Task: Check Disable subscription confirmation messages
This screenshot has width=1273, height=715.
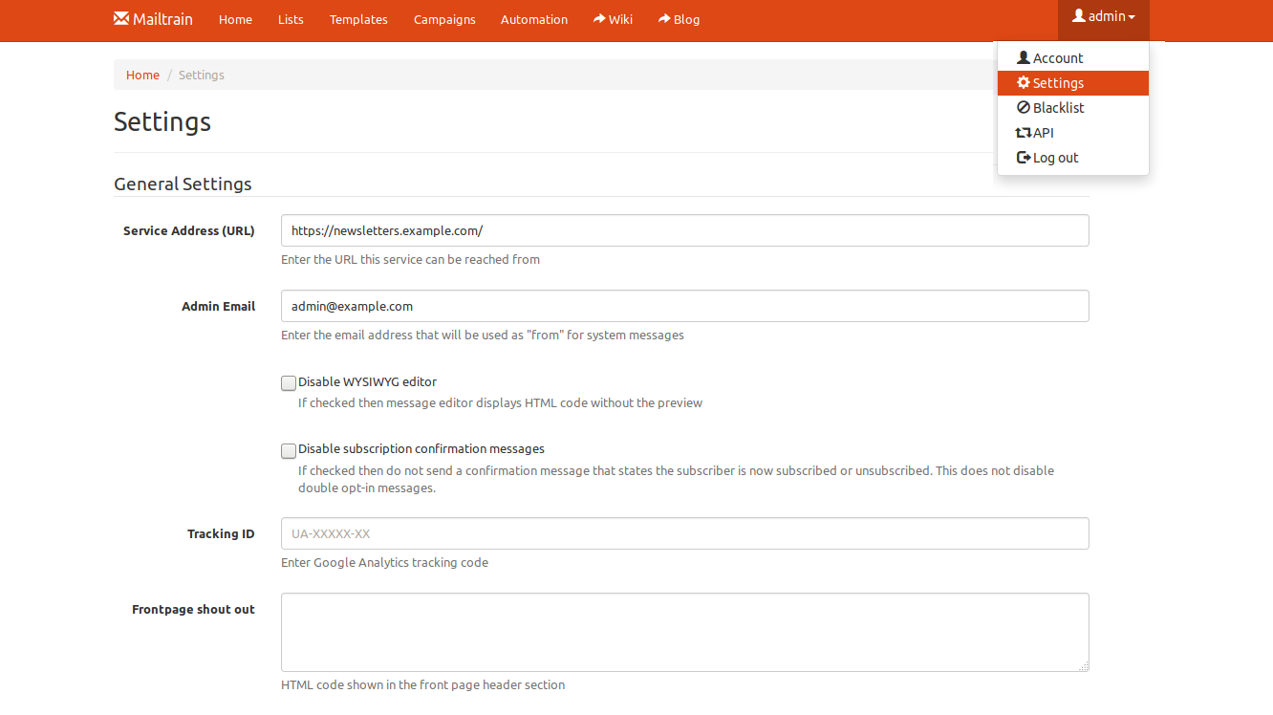Action: (x=289, y=450)
